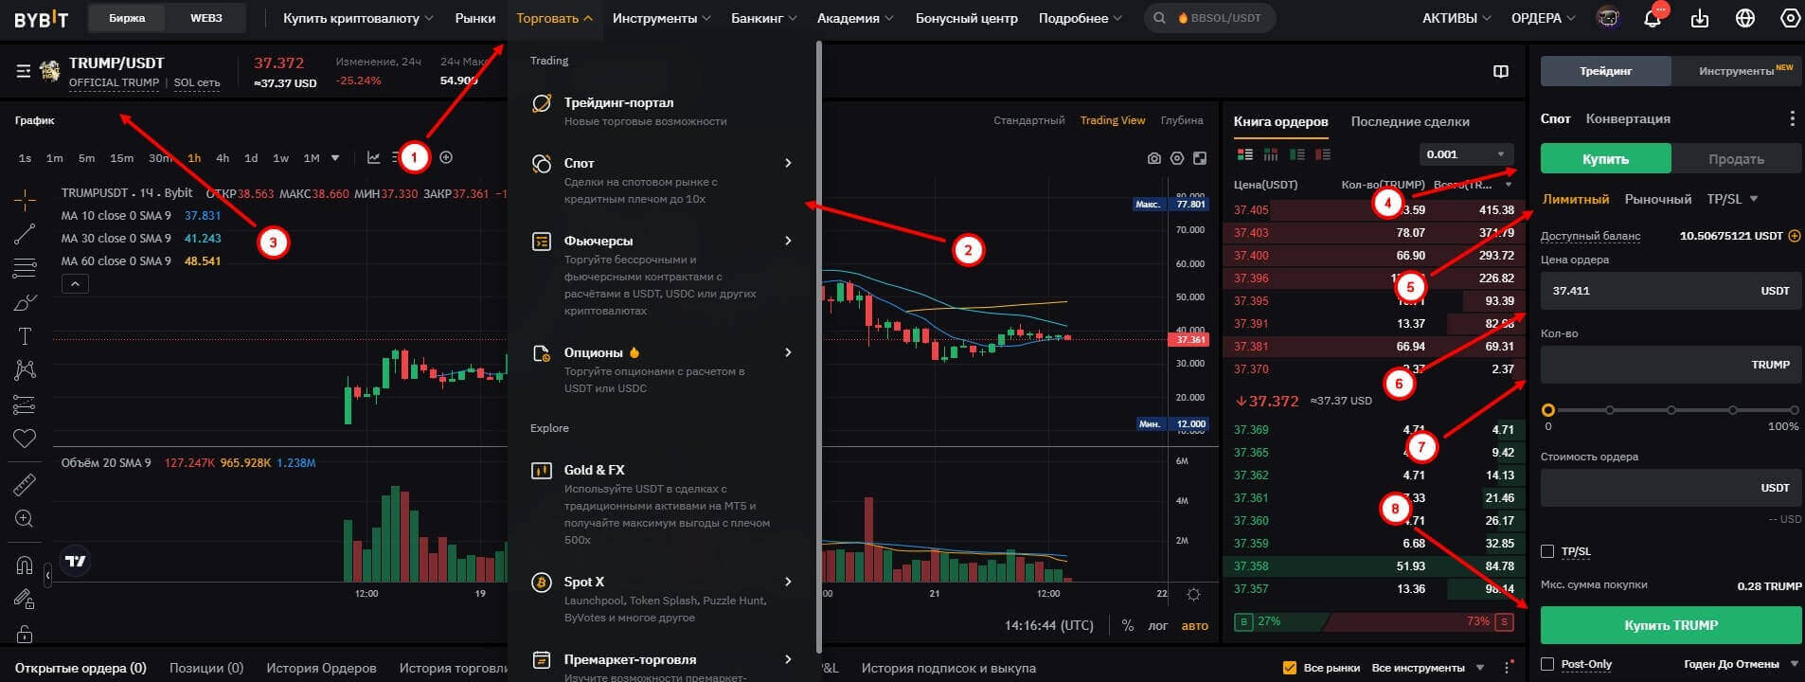Add USDT funds with plus icon
Image resolution: width=1805 pixels, height=682 pixels.
pyautogui.click(x=1794, y=236)
